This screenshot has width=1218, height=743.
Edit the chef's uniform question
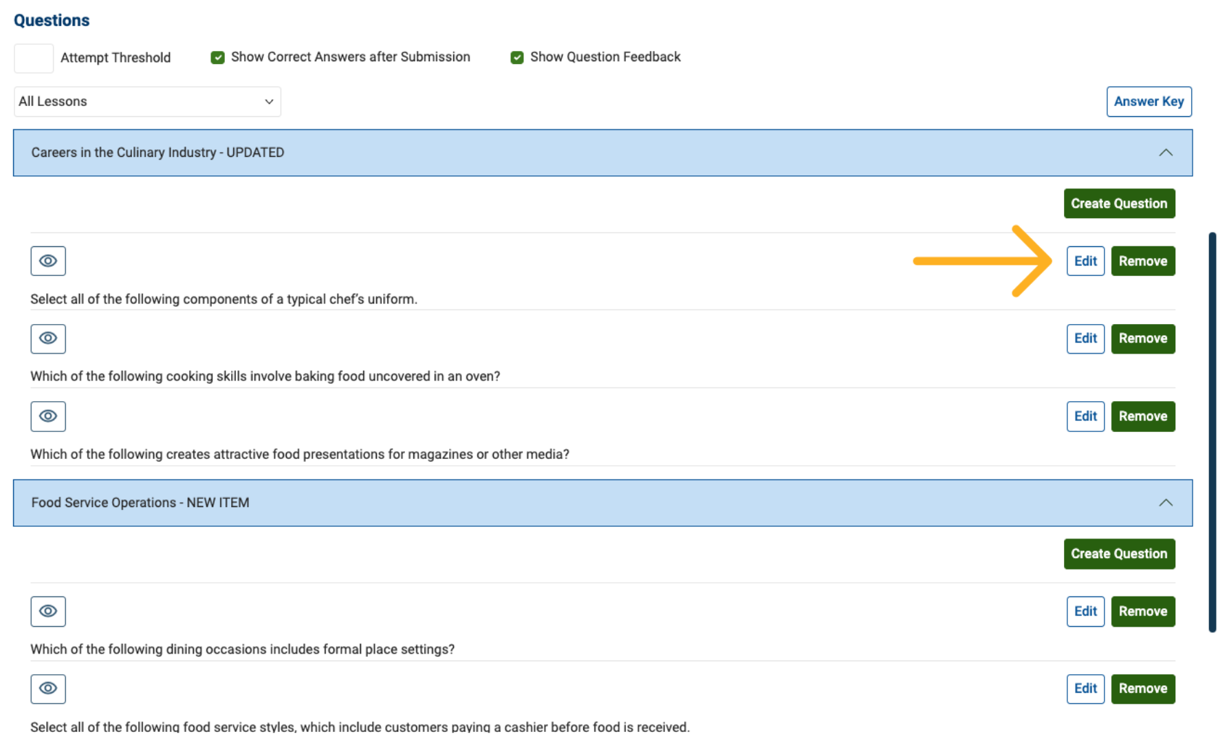(x=1085, y=261)
